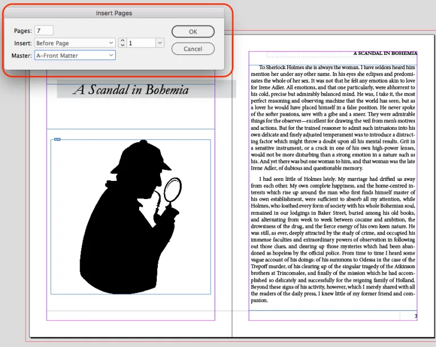Click the page number 3 in footer
436x347 pixels.
click(x=416, y=316)
